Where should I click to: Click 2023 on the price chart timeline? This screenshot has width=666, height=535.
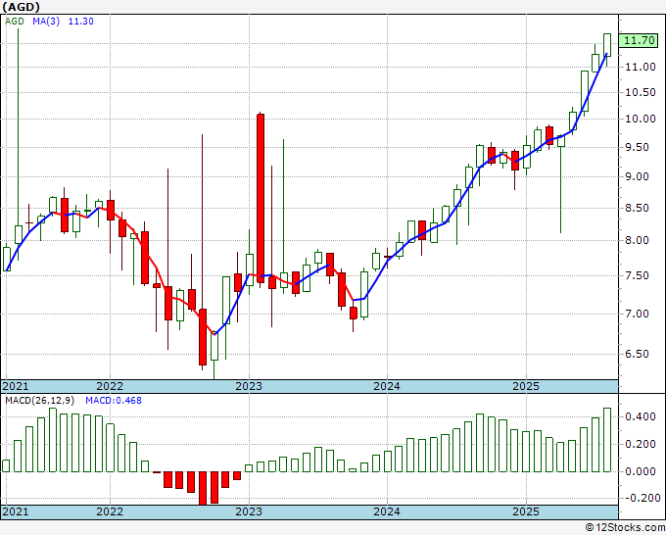tap(249, 386)
